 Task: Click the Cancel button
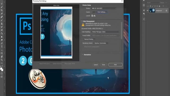point(96,65)
